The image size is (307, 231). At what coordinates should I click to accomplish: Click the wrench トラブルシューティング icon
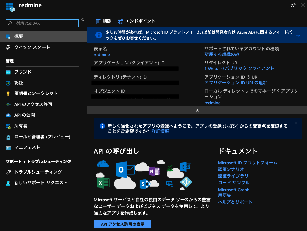[8, 172]
